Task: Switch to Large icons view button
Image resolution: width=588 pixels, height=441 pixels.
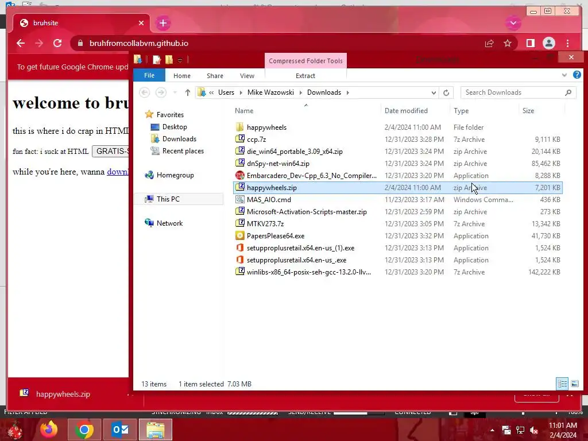Action: point(574,384)
